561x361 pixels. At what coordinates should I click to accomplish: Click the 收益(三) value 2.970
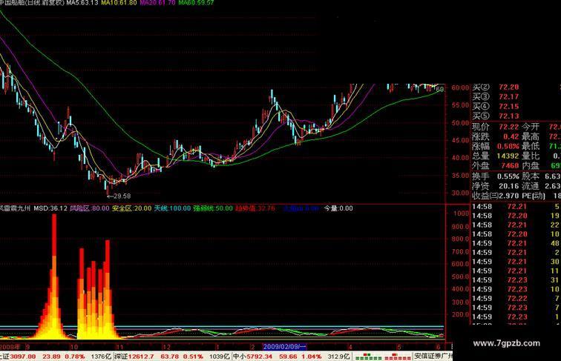click(508, 196)
